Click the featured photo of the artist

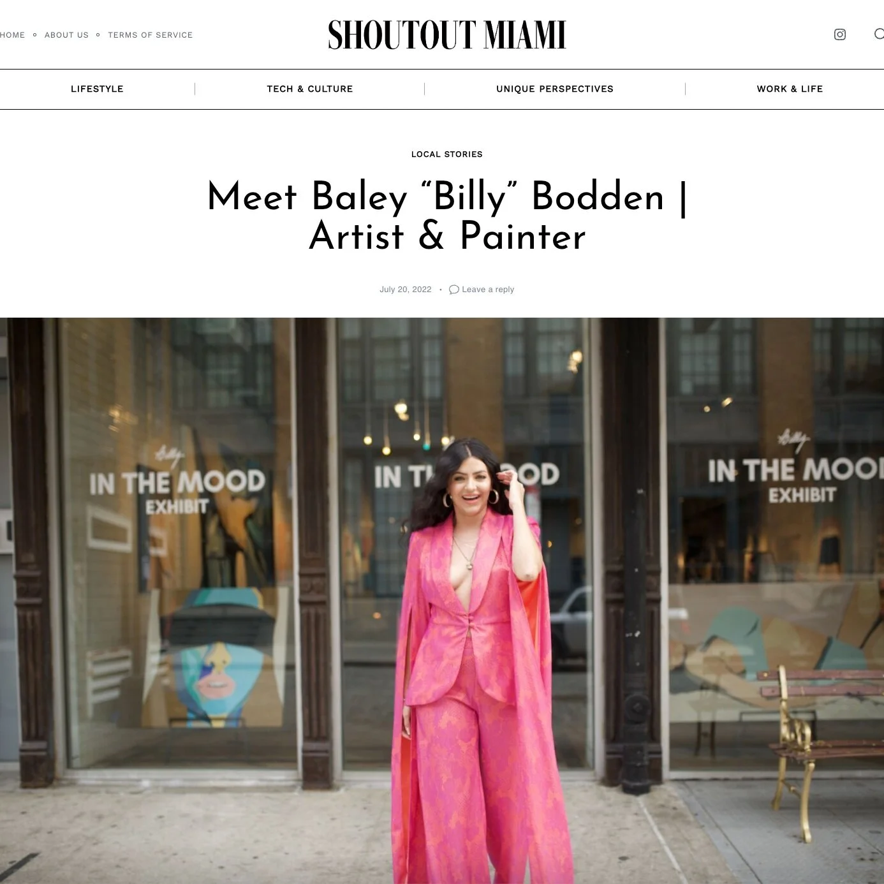pos(442,600)
